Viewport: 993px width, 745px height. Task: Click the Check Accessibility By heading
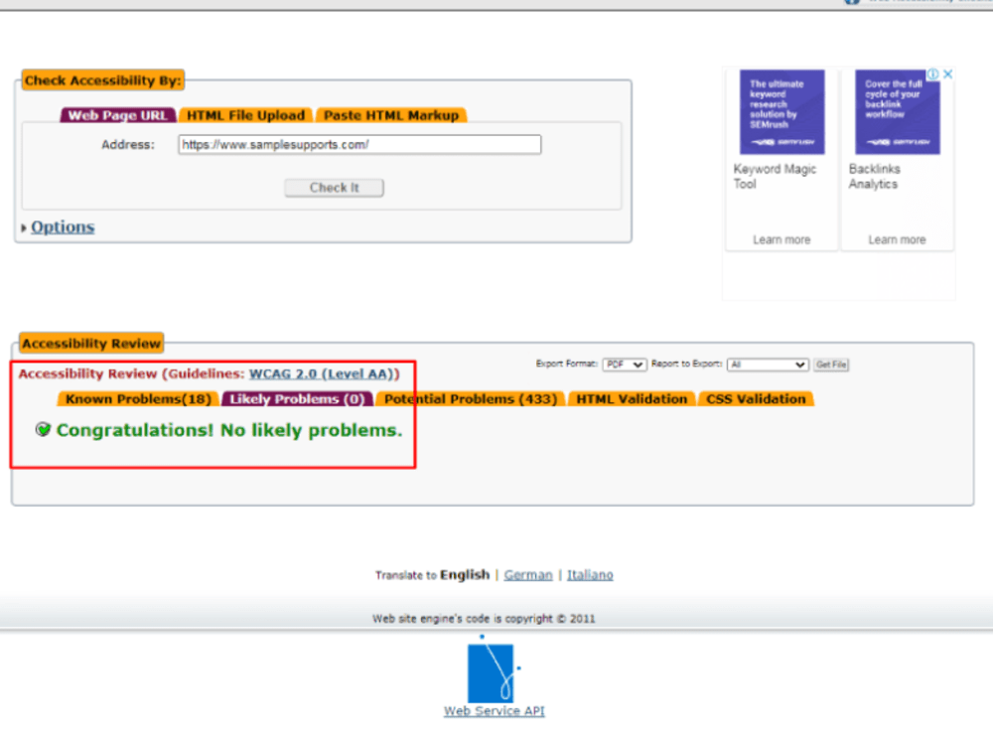[x=102, y=80]
